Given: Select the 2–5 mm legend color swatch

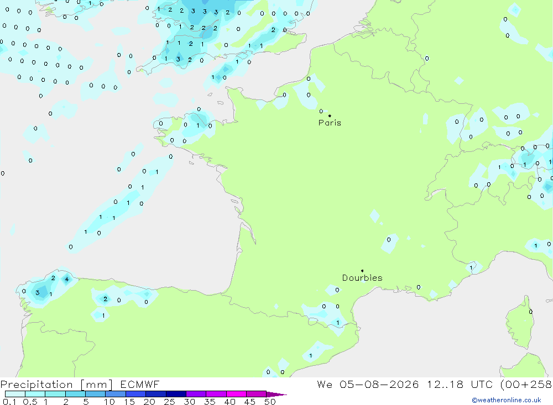Looking at the screenshot, I should coord(75,394).
